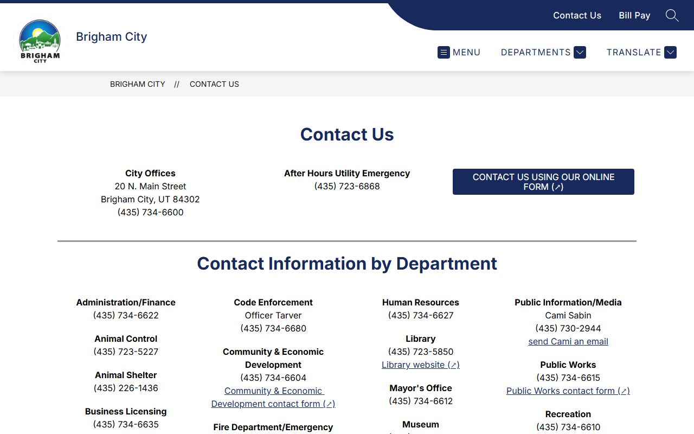Open the DEPARTMENTS menu label
Viewport: 694px width, 434px height.
click(x=536, y=53)
